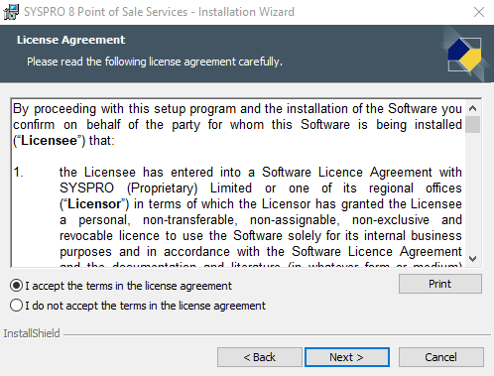Go back with the Back button
The width and height of the screenshot is (494, 376).
pos(260,357)
